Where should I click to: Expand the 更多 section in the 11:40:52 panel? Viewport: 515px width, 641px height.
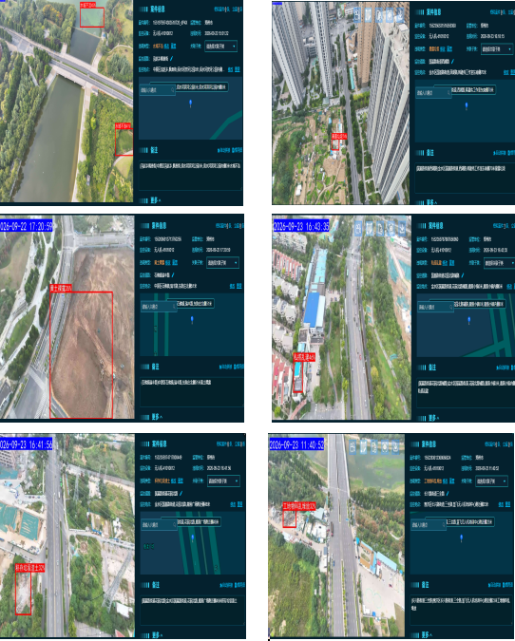pyautogui.click(x=427, y=635)
